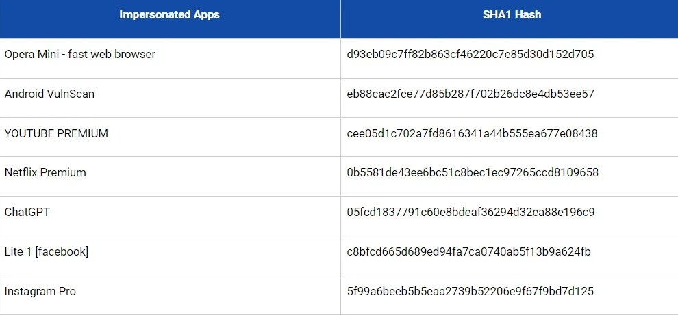Select the ChatGPT app name cell
This screenshot has height=315, width=678.
(27, 212)
